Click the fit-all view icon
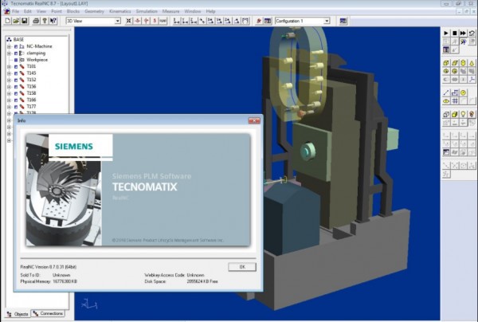 128,21
